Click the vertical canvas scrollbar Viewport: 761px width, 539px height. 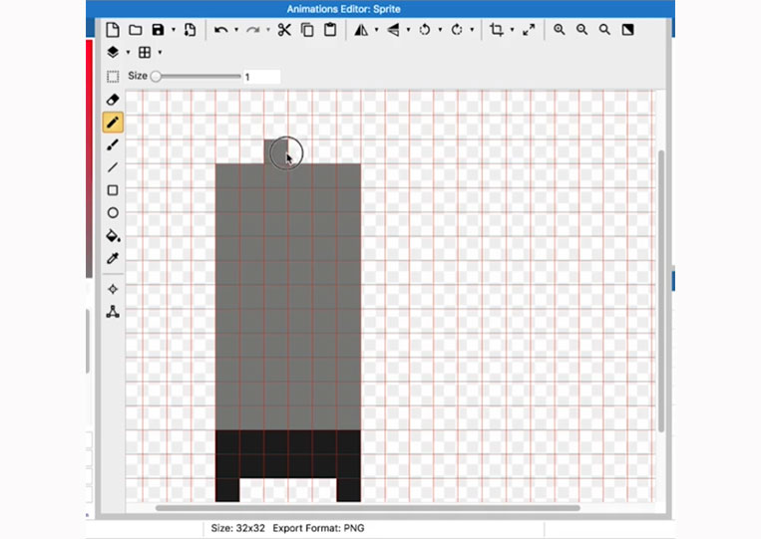660,291
